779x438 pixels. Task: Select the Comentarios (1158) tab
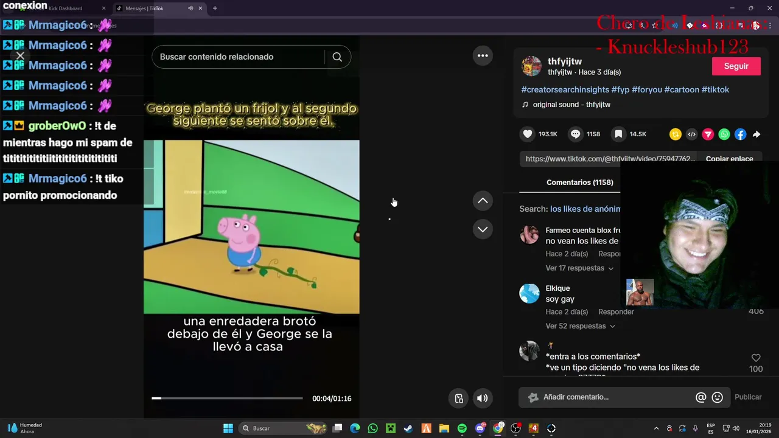tap(579, 182)
